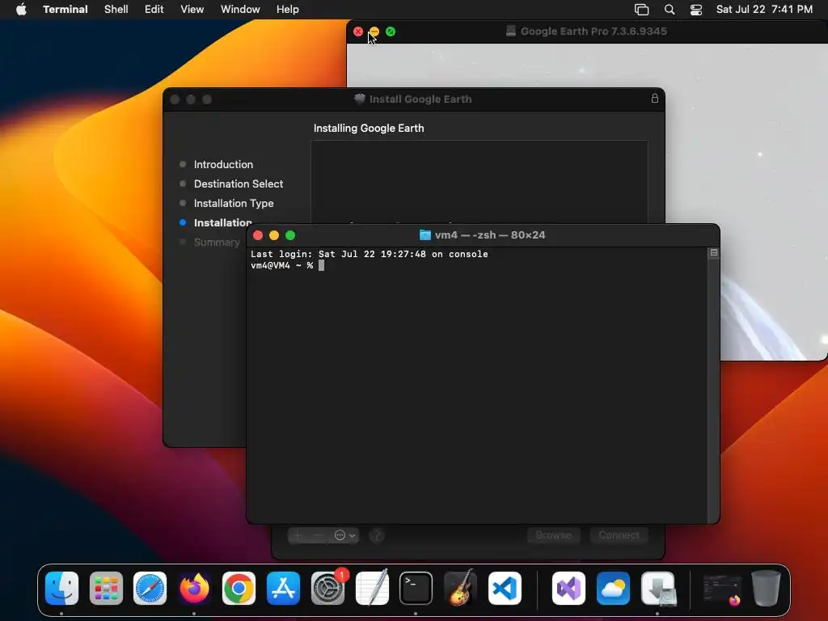Open the Weather app from the Dock

(613, 589)
